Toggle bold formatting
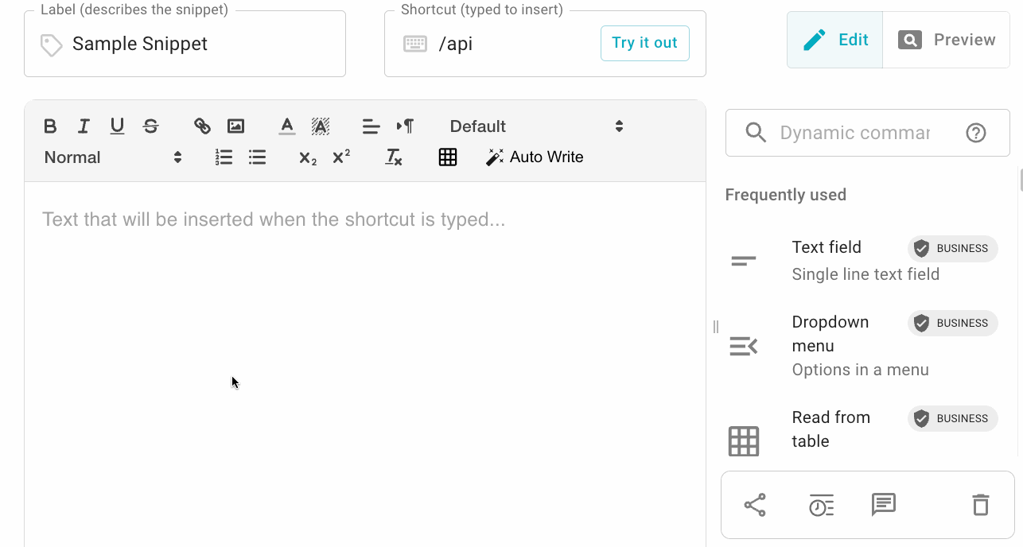 point(50,126)
